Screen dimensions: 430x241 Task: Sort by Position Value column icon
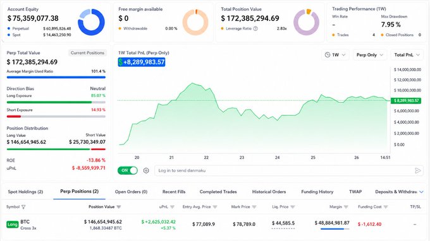[119, 207]
